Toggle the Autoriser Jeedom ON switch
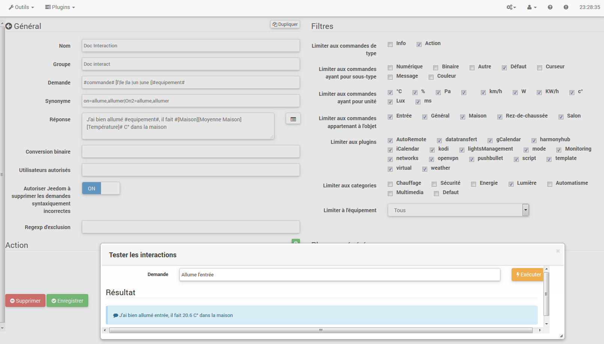The image size is (604, 344). point(101,188)
